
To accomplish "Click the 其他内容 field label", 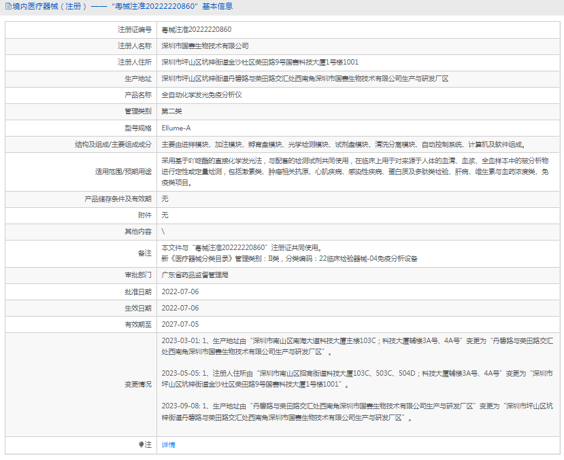I will point(138,232).
